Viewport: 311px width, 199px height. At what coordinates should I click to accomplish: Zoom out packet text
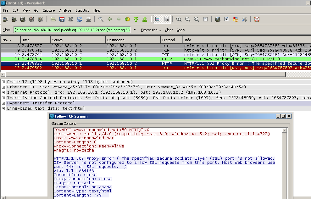point(188,19)
